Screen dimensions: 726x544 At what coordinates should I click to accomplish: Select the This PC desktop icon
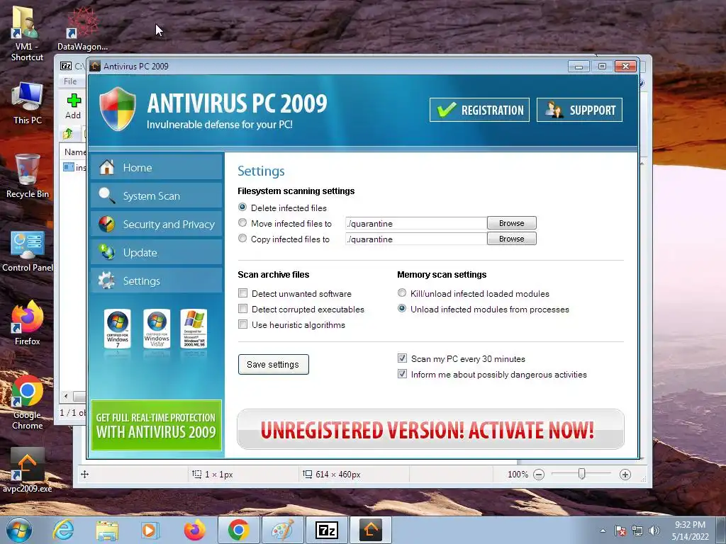click(28, 103)
